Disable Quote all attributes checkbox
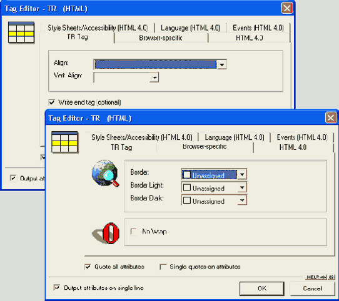339x301 pixels. (88, 267)
